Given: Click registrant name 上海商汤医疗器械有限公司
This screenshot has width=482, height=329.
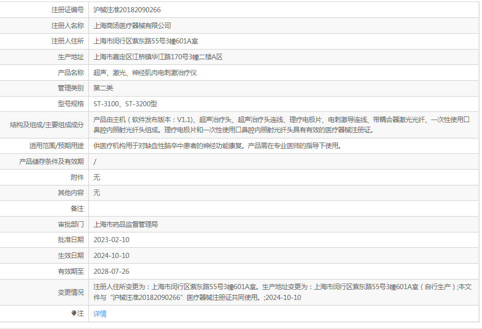Looking at the screenshot, I should pos(132,26).
